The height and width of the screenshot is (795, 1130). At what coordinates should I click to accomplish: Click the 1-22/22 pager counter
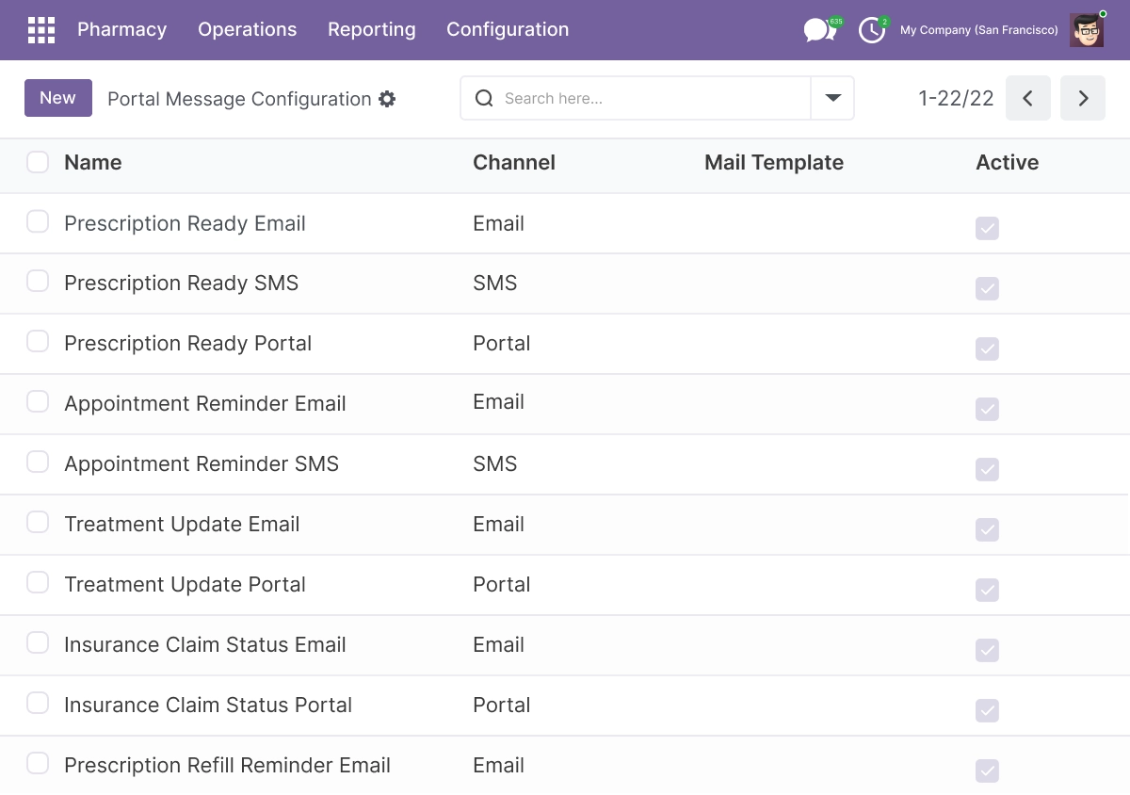click(956, 99)
